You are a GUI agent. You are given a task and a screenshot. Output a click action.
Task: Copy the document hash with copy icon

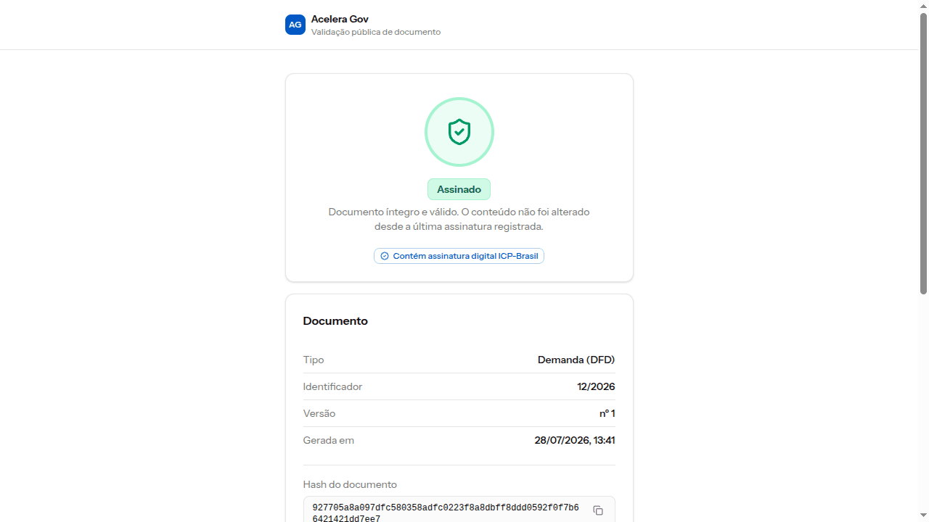598,510
